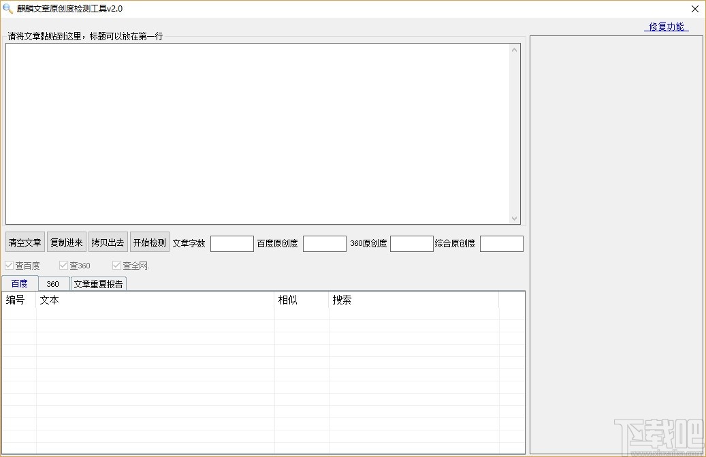Open the 修复功能 link
This screenshot has height=457, width=706.
tap(667, 27)
